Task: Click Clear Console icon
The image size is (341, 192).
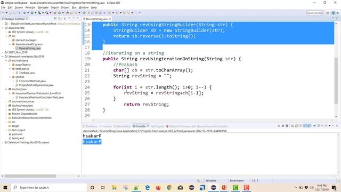Action: coord(293,126)
